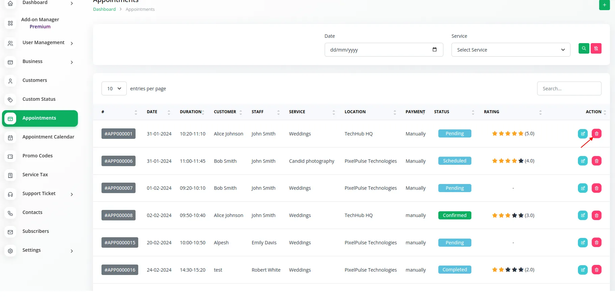Click the red reset filter icon
Viewport: 615px width, 307px height.
(596, 49)
